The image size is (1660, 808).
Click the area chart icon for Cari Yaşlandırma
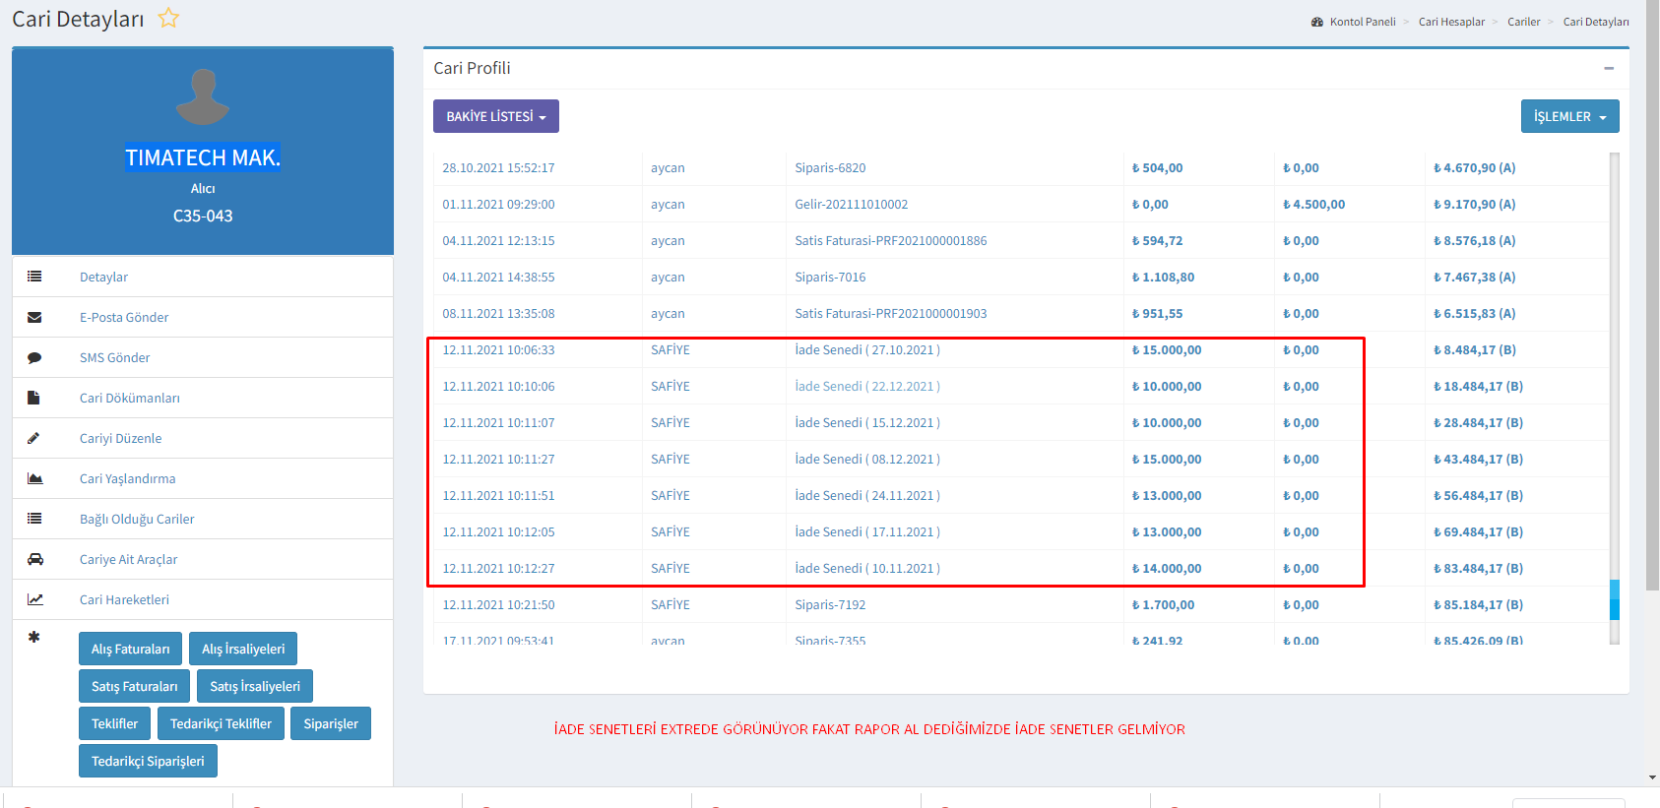click(x=34, y=478)
